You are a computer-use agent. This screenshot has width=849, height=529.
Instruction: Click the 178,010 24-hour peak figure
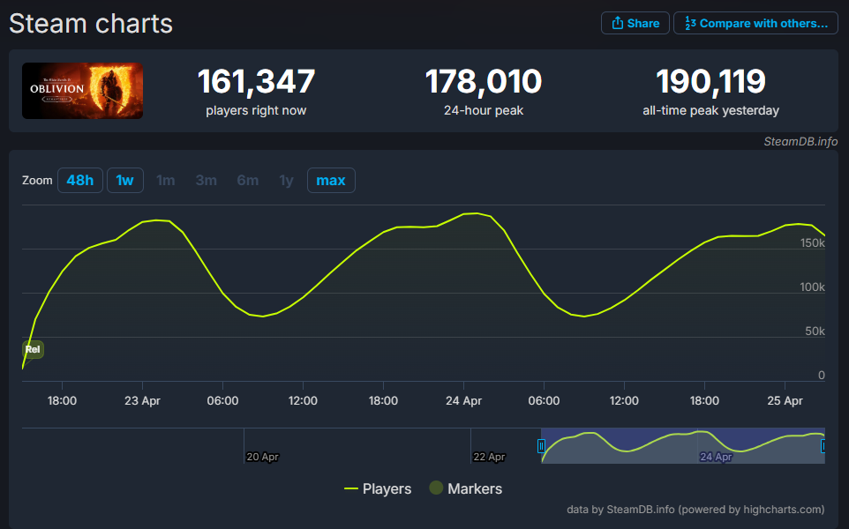(484, 82)
